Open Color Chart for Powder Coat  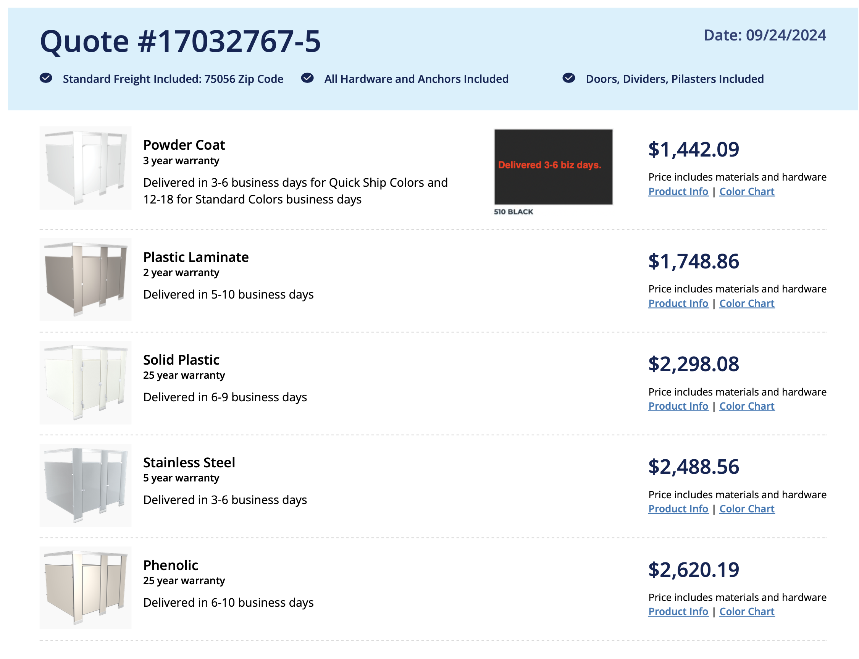[x=747, y=192]
